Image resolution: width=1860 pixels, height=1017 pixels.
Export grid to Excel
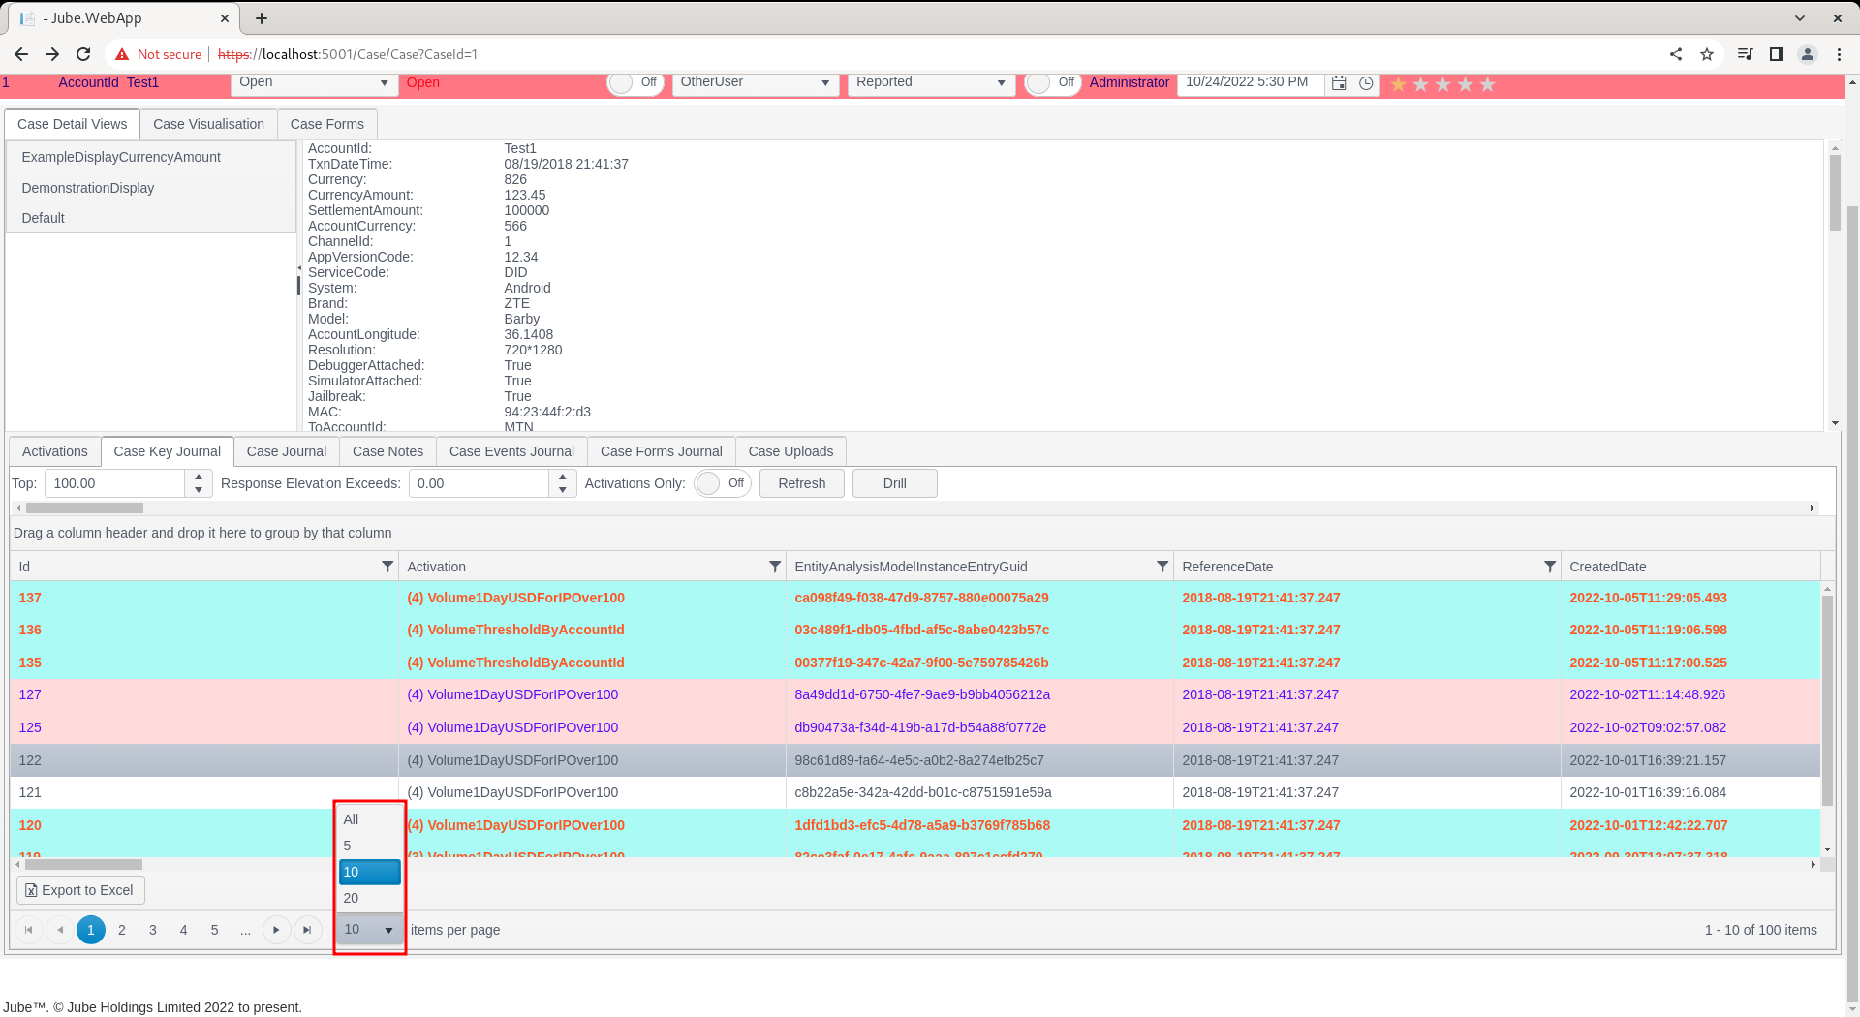click(80, 890)
